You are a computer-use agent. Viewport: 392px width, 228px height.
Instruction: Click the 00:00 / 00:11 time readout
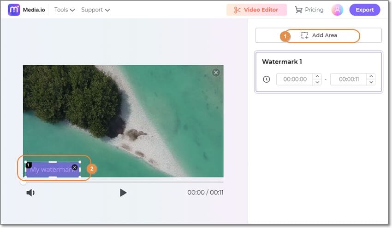206,192
